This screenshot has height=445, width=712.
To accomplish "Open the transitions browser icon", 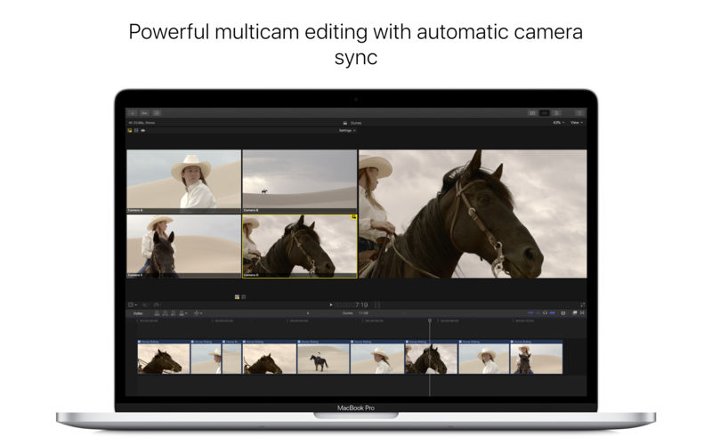I will coord(582,313).
